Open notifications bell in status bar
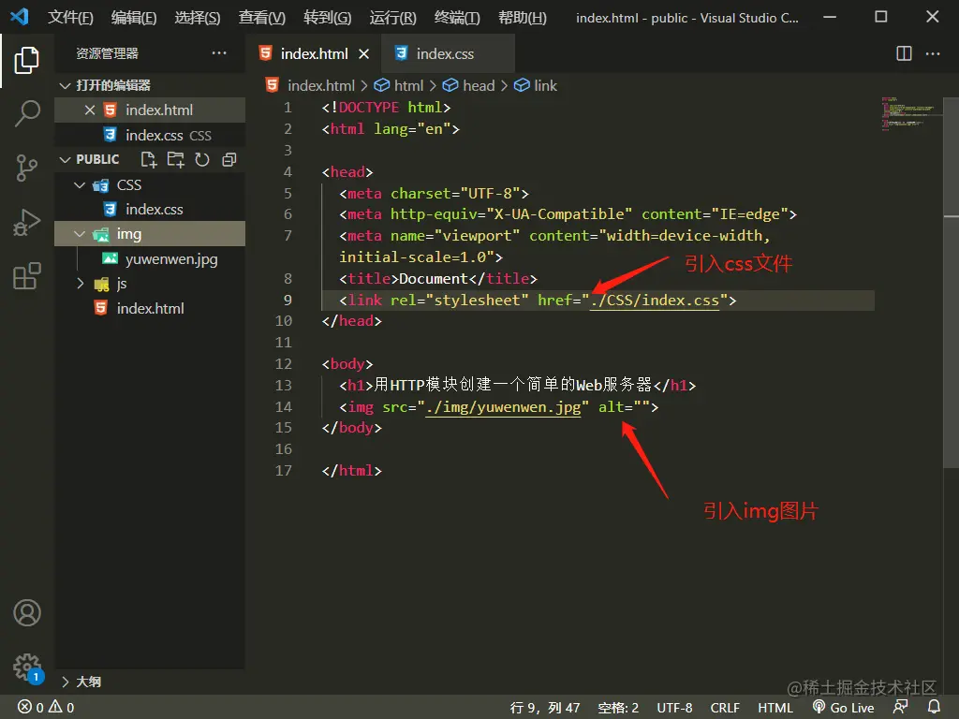Screen dimensions: 959x719 (934, 708)
